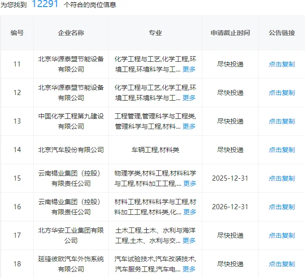
Task: Click the 编号 column header
Action: click(17, 33)
